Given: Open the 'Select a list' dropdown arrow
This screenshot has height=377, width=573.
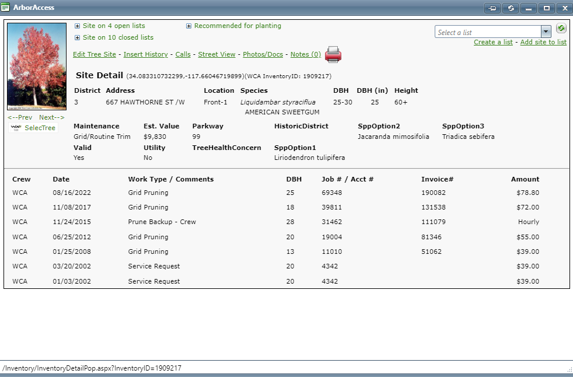Looking at the screenshot, I should 546,32.
